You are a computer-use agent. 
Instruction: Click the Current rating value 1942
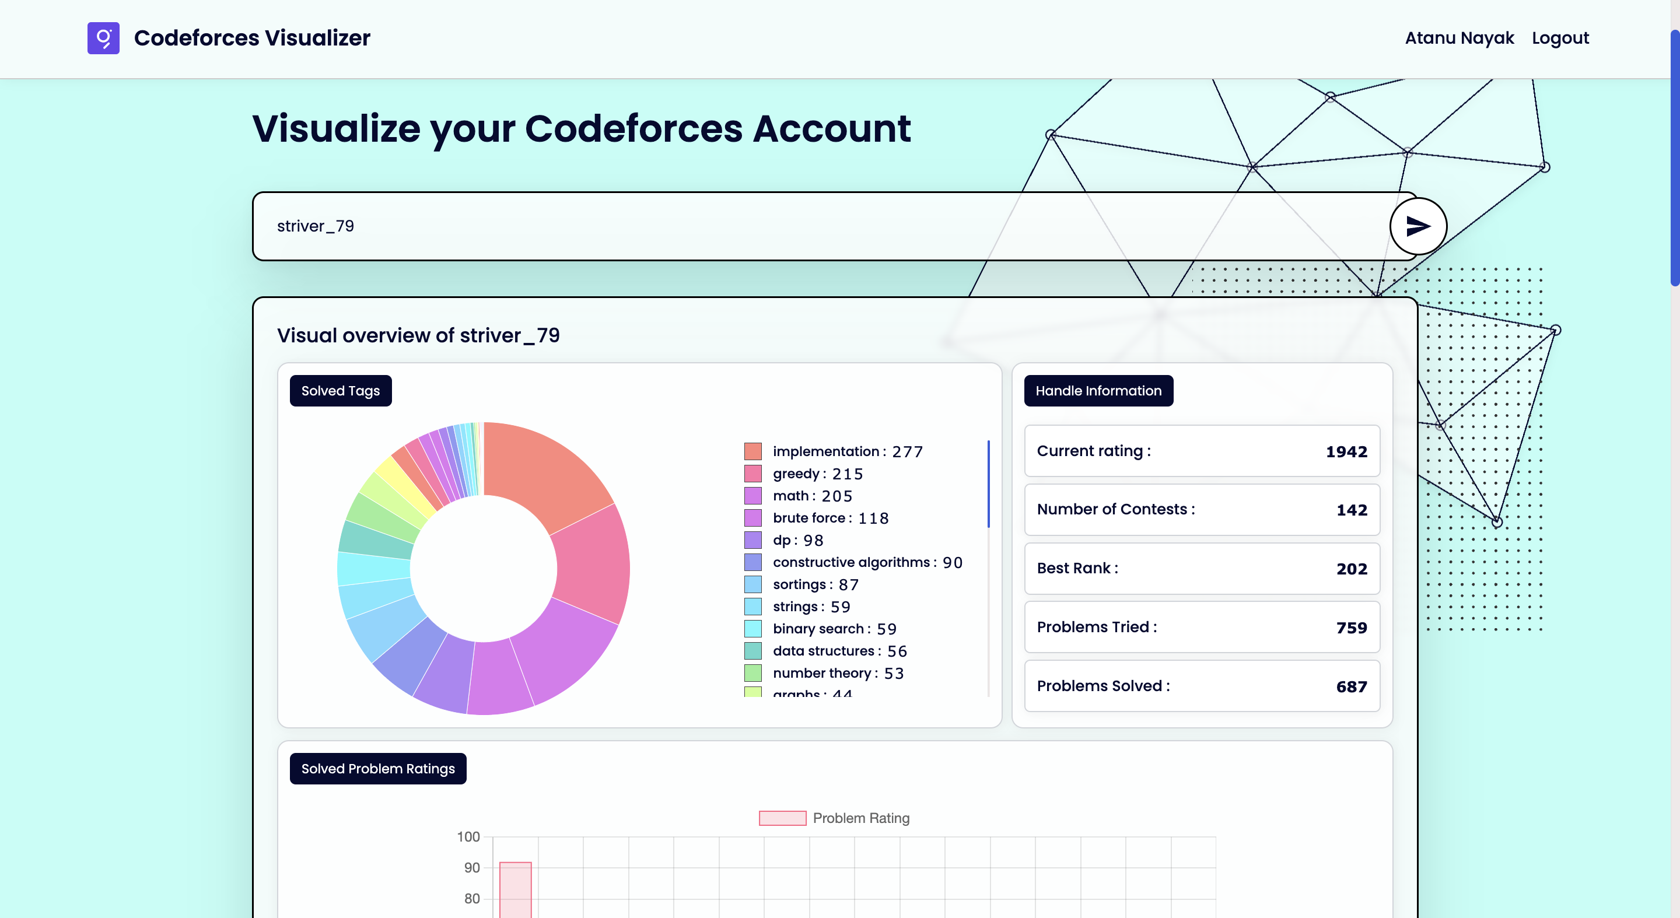click(x=1346, y=451)
